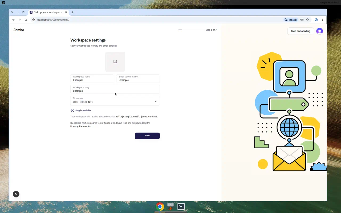Viewport: 341px width, 213px height.
Task: View site information icon
Action: click(33, 20)
